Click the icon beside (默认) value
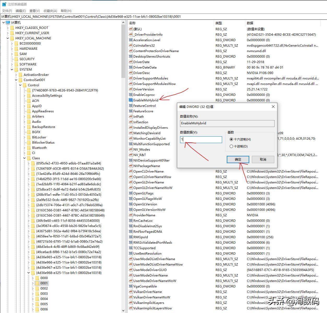The width and height of the screenshot is (327, 313). 131,29
